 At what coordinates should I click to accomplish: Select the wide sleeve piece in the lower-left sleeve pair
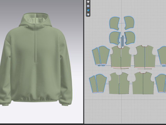pyautogui.click(x=101, y=83)
